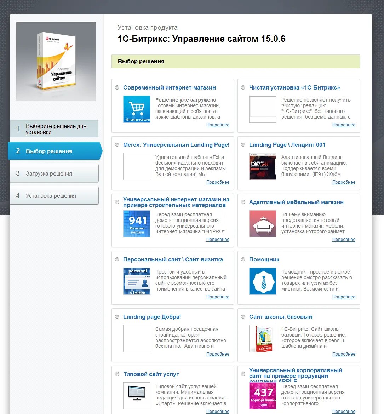Choose Типовой сайт услуг radio button
The height and width of the screenshot is (414, 384).
tap(117, 374)
